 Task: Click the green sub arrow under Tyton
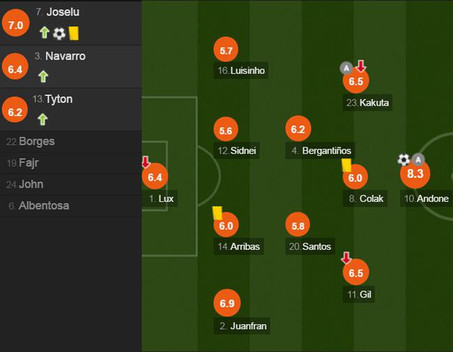coord(43,119)
